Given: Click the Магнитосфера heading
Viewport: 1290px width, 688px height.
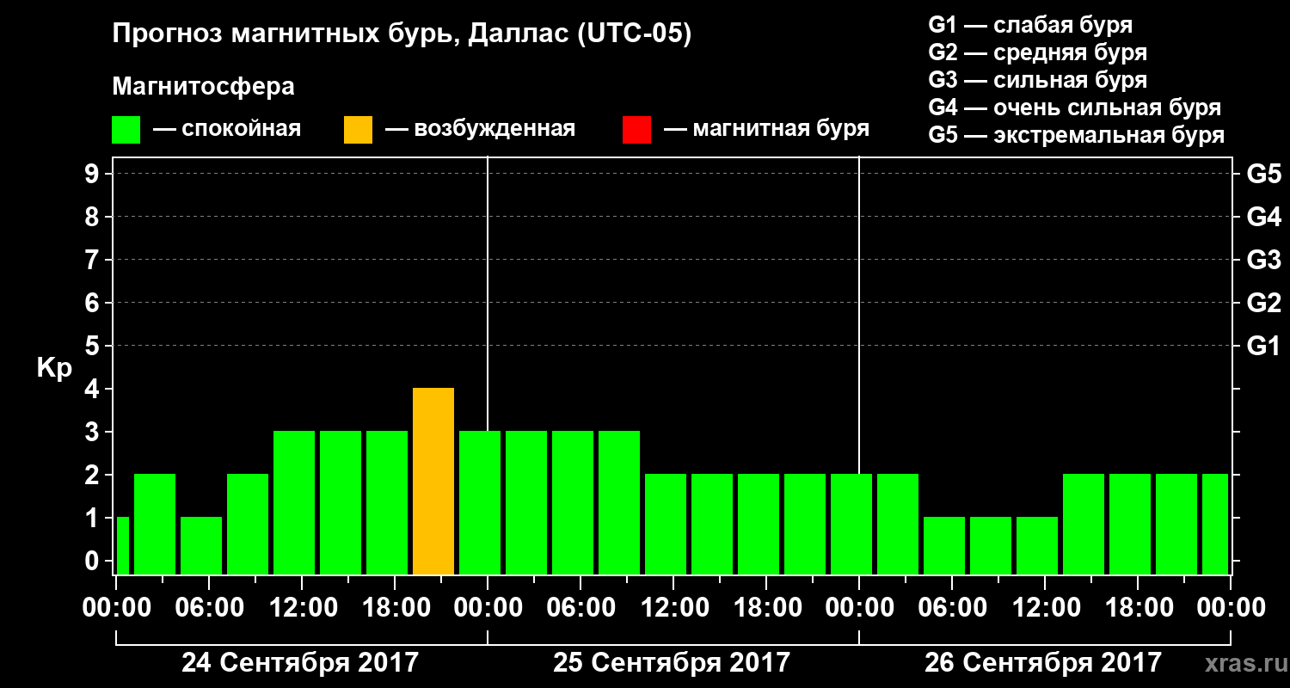Looking at the screenshot, I should click(x=203, y=88).
